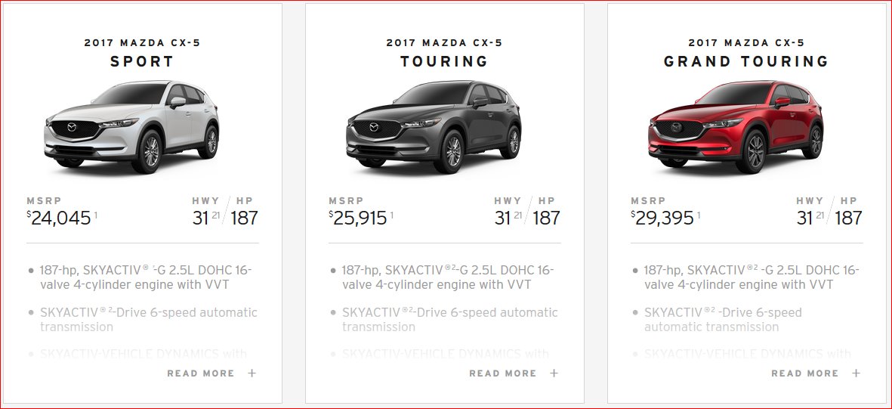
Task: Click footnote 21 beside Touring HWY mpg
Action: [517, 215]
